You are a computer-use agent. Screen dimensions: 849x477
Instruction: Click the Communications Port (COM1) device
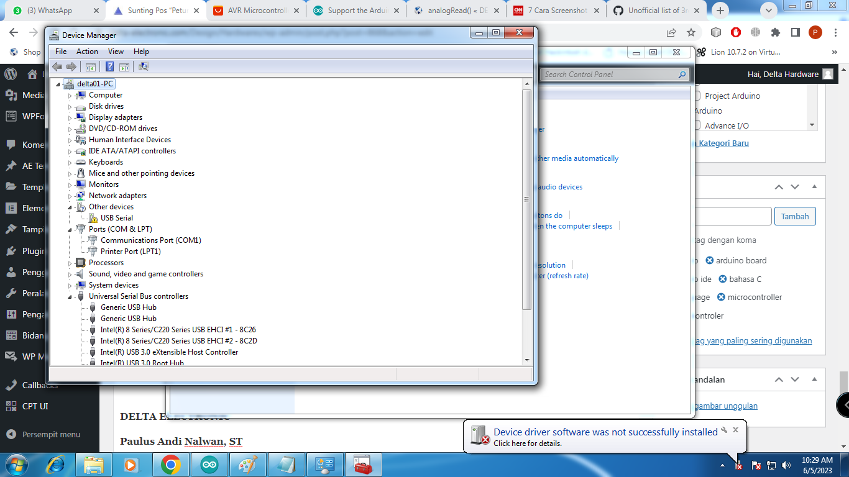coord(150,240)
